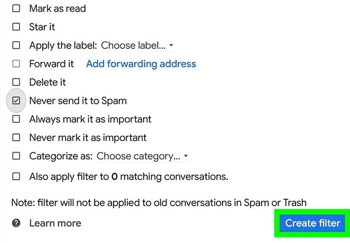Check the 'Categorize as' checkbox
This screenshot has width=350, height=243.
[16, 156]
